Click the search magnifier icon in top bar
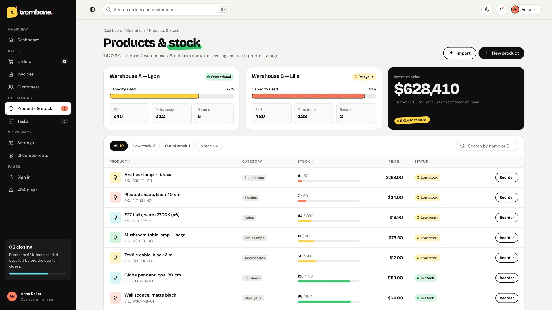This screenshot has width=552, height=310. [x=109, y=10]
